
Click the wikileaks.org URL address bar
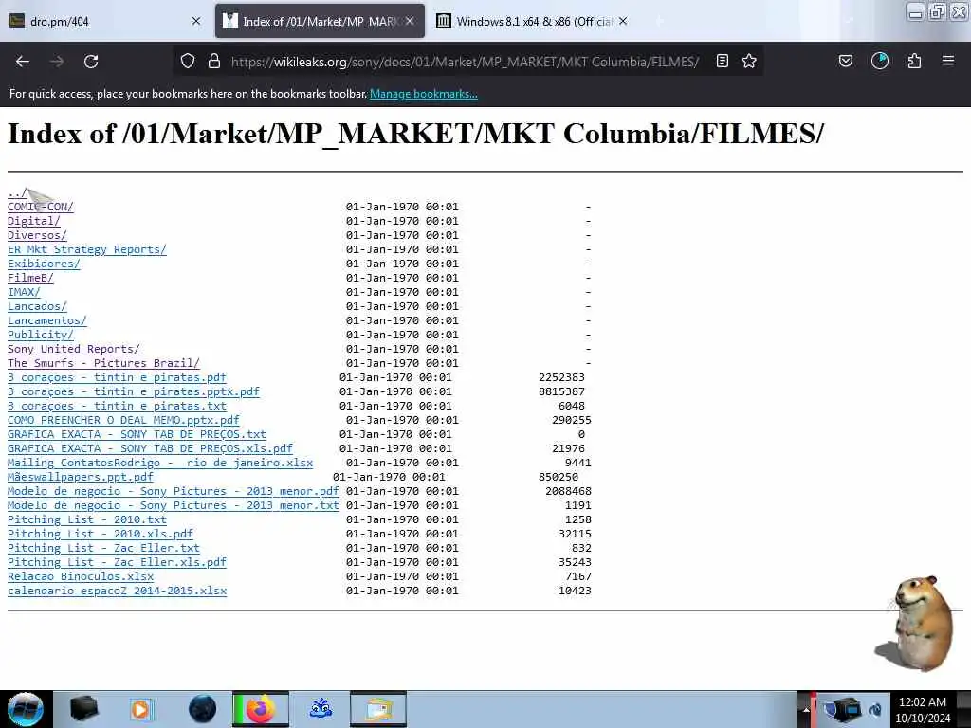tap(465, 62)
